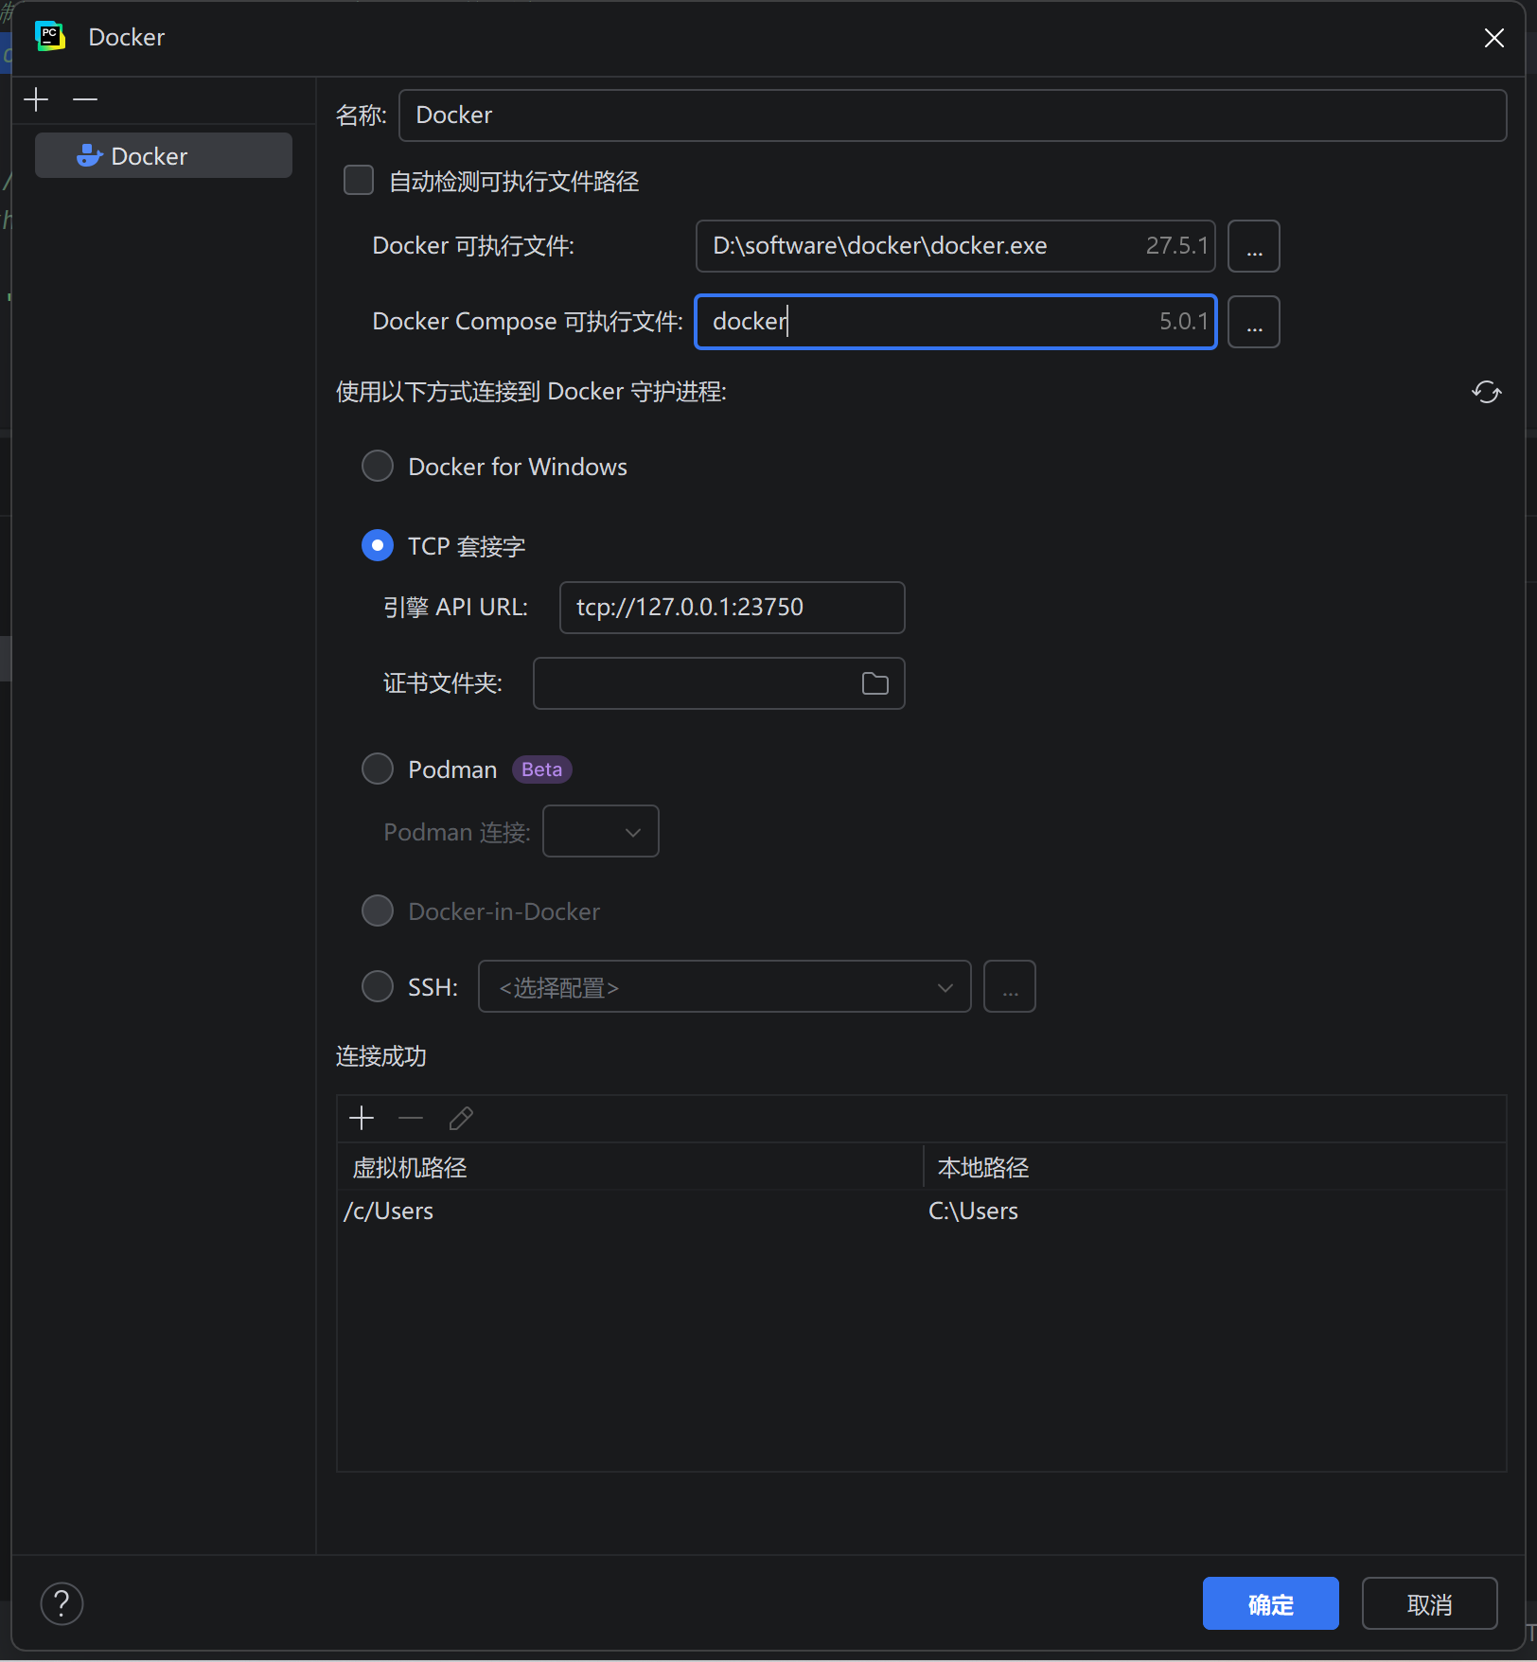Image resolution: width=1537 pixels, height=1662 pixels.
Task: Add a new Docker configuration
Action: (x=36, y=99)
